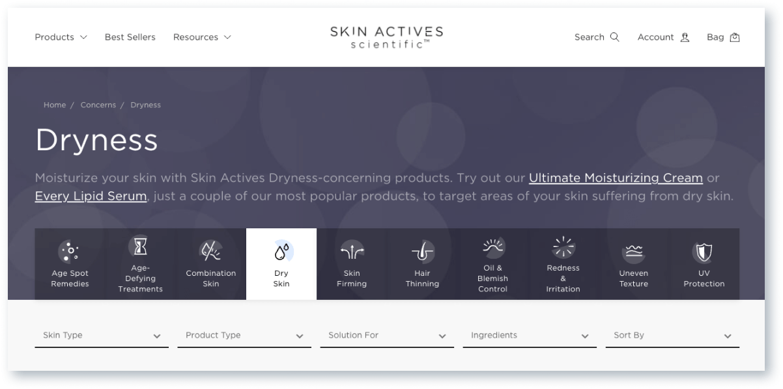783x389 pixels.
Task: Expand the Sort By dropdown
Action: (672, 336)
